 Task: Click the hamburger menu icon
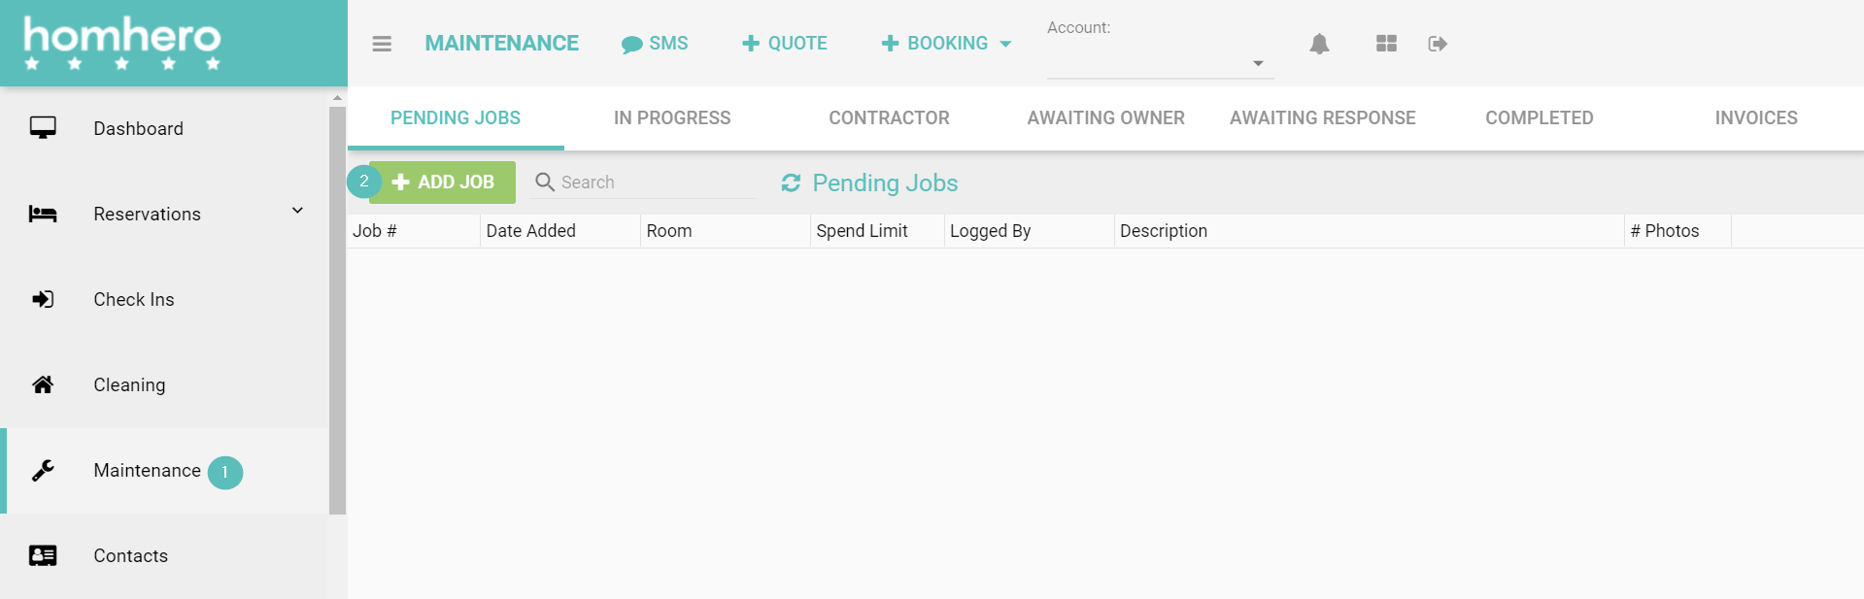coord(382,44)
